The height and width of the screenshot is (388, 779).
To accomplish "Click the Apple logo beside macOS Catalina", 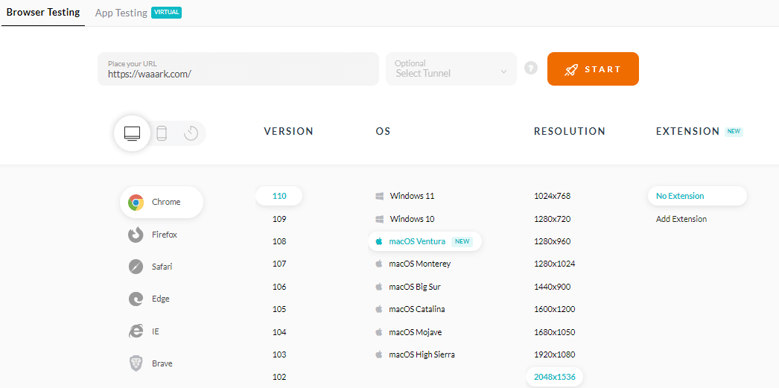I will pyautogui.click(x=379, y=309).
